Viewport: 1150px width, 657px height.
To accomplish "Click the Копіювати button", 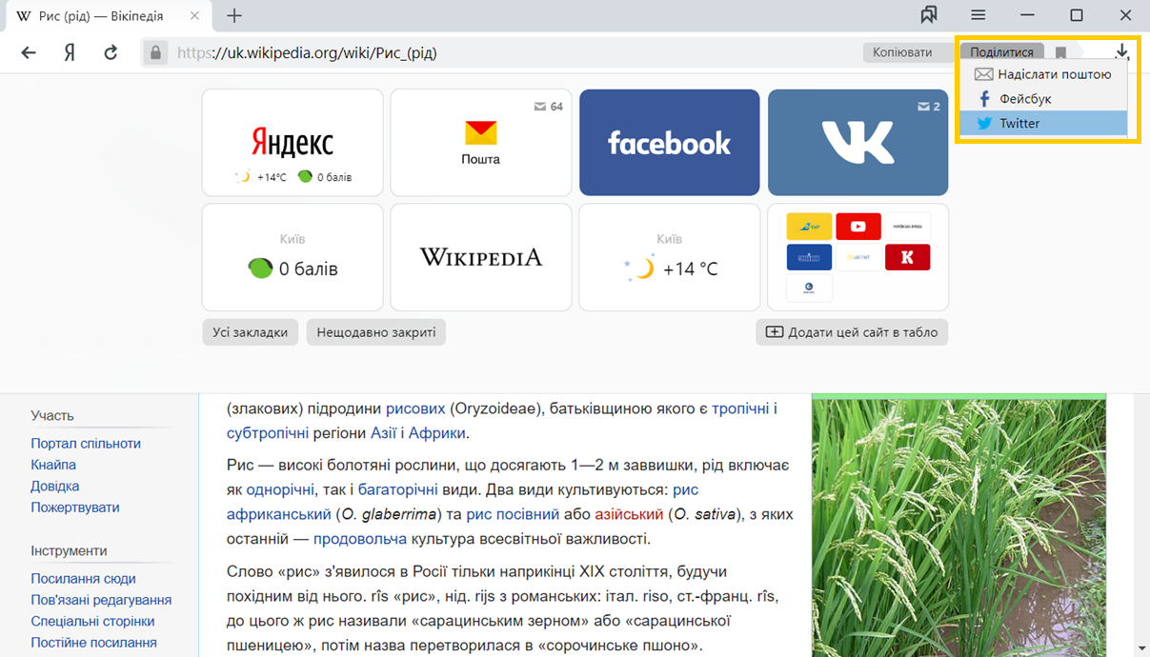I will coord(902,52).
